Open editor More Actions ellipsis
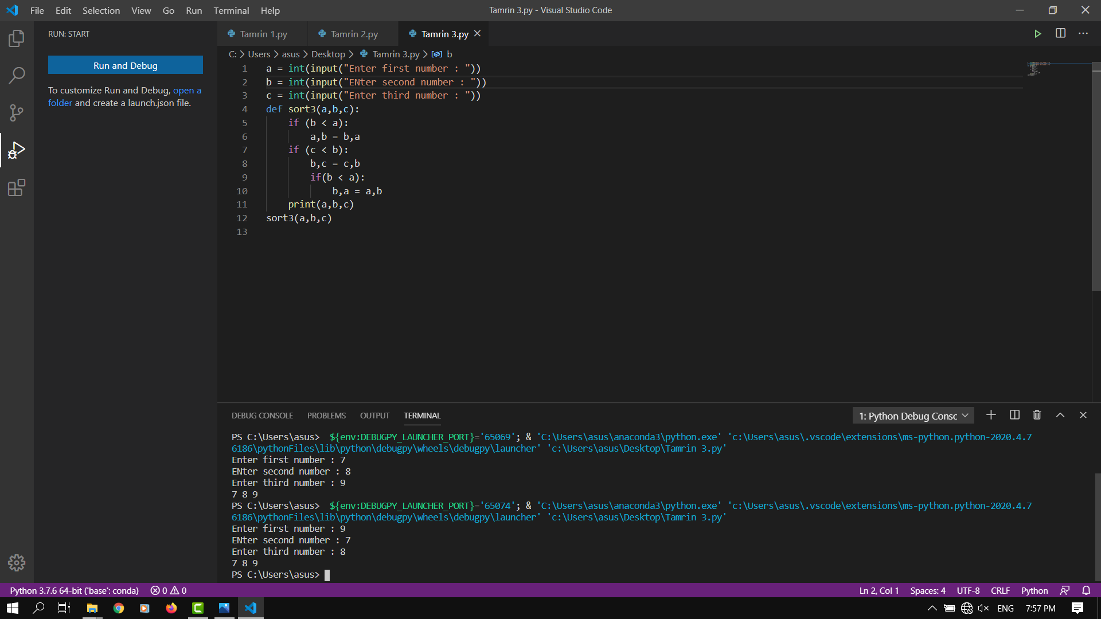 point(1083,33)
